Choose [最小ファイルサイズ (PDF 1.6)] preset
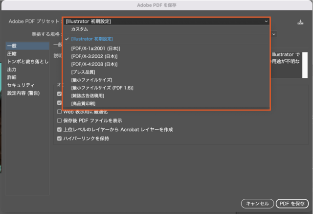 (x=102, y=88)
